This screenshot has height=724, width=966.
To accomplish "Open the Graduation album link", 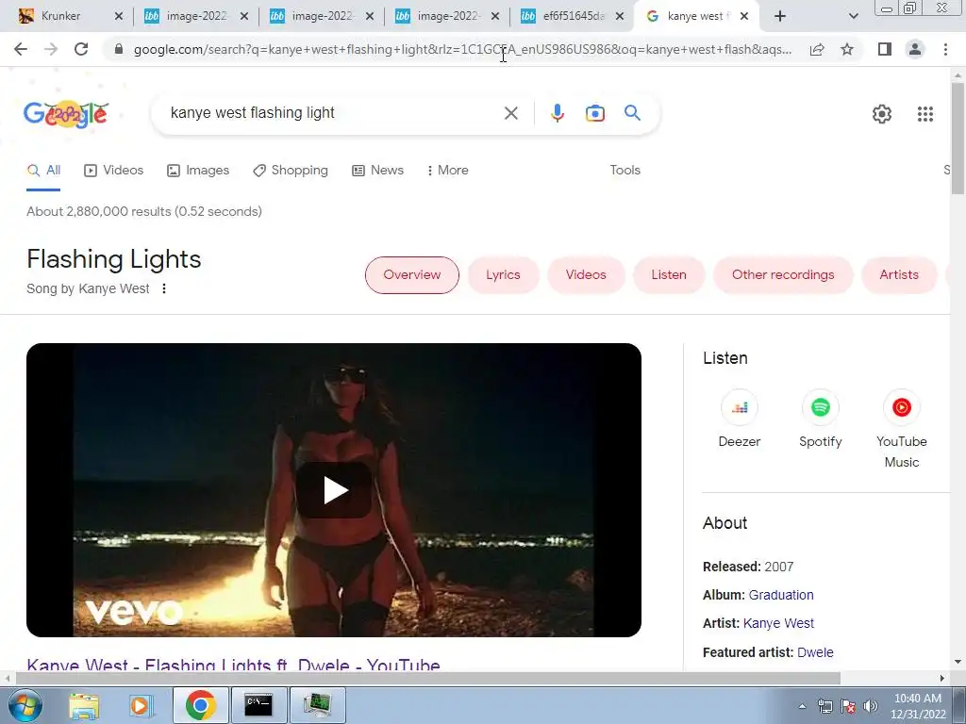I will click(x=780, y=596).
